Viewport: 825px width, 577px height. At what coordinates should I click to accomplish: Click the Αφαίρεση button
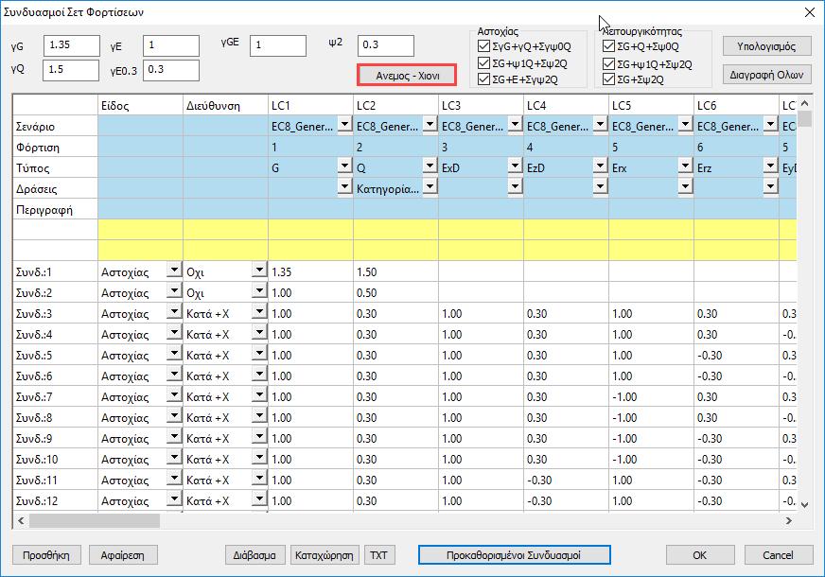click(x=123, y=555)
